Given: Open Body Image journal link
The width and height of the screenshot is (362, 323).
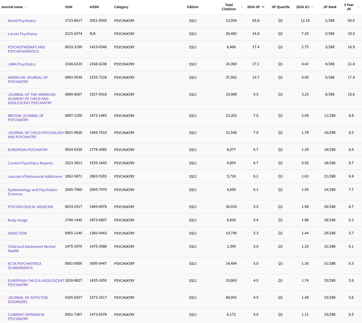Looking at the screenshot, I should [x=18, y=220].
